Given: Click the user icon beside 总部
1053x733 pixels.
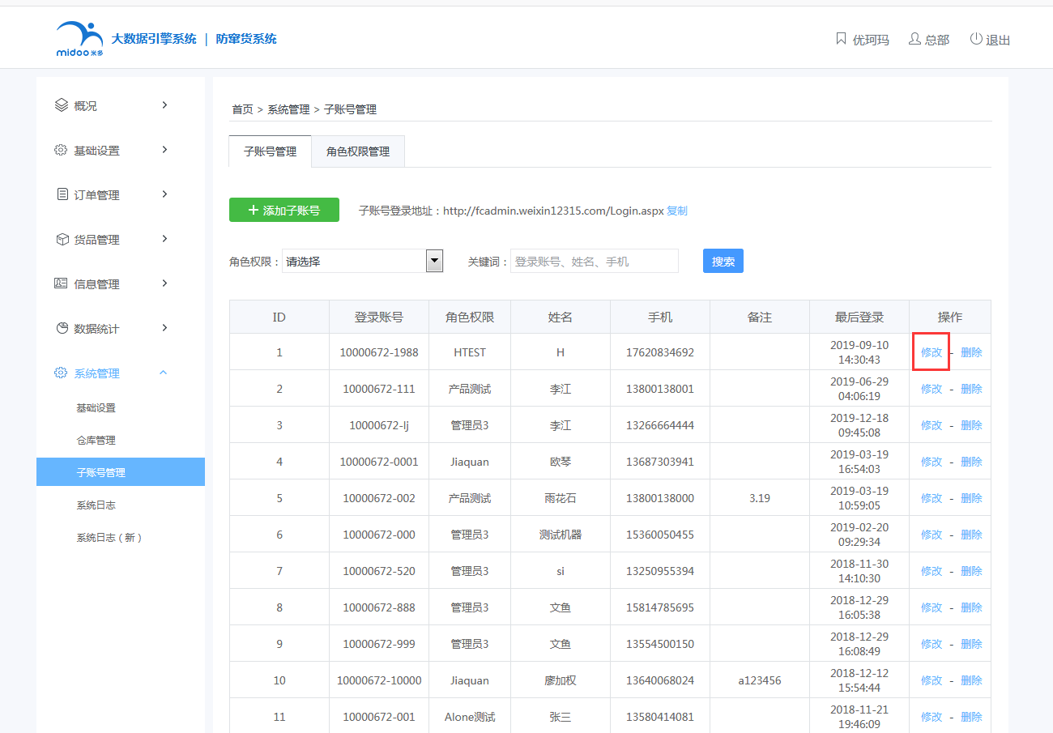Looking at the screenshot, I should coord(914,39).
